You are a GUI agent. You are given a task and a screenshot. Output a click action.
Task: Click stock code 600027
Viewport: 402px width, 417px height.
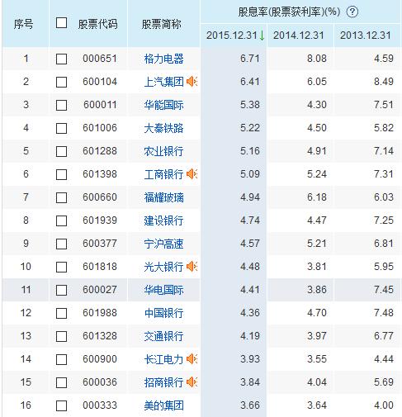[100, 290]
